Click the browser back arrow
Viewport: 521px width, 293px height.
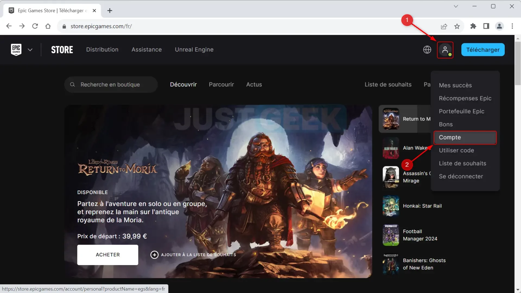9,26
